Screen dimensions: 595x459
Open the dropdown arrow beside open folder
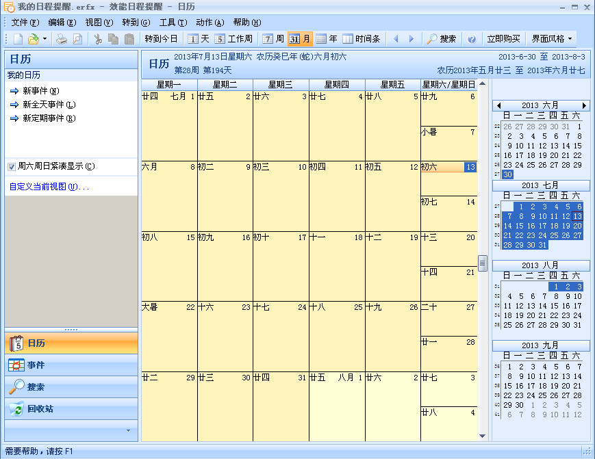pyautogui.click(x=45, y=39)
